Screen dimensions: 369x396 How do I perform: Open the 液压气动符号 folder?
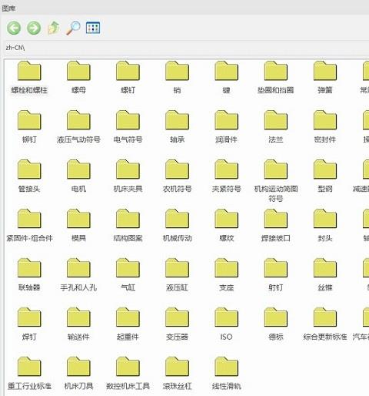[x=78, y=126]
